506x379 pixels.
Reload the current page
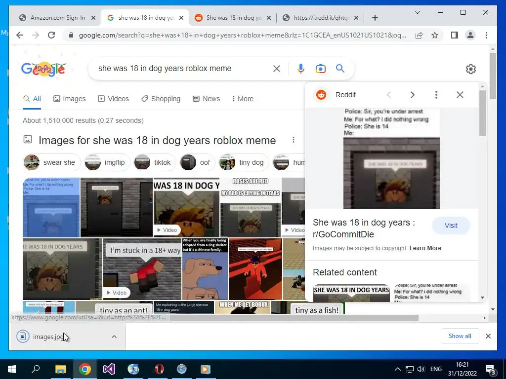51,35
